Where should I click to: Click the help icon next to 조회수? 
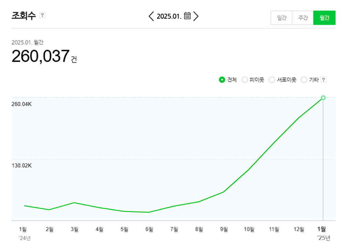(x=42, y=15)
